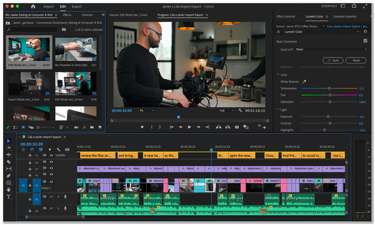Open timeline wrench display settings
Viewport: 375px width, 225px height.
pos(58,149)
